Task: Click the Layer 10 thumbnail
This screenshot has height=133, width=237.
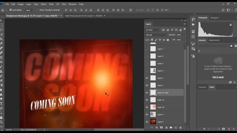Action: pyautogui.click(x=153, y=107)
